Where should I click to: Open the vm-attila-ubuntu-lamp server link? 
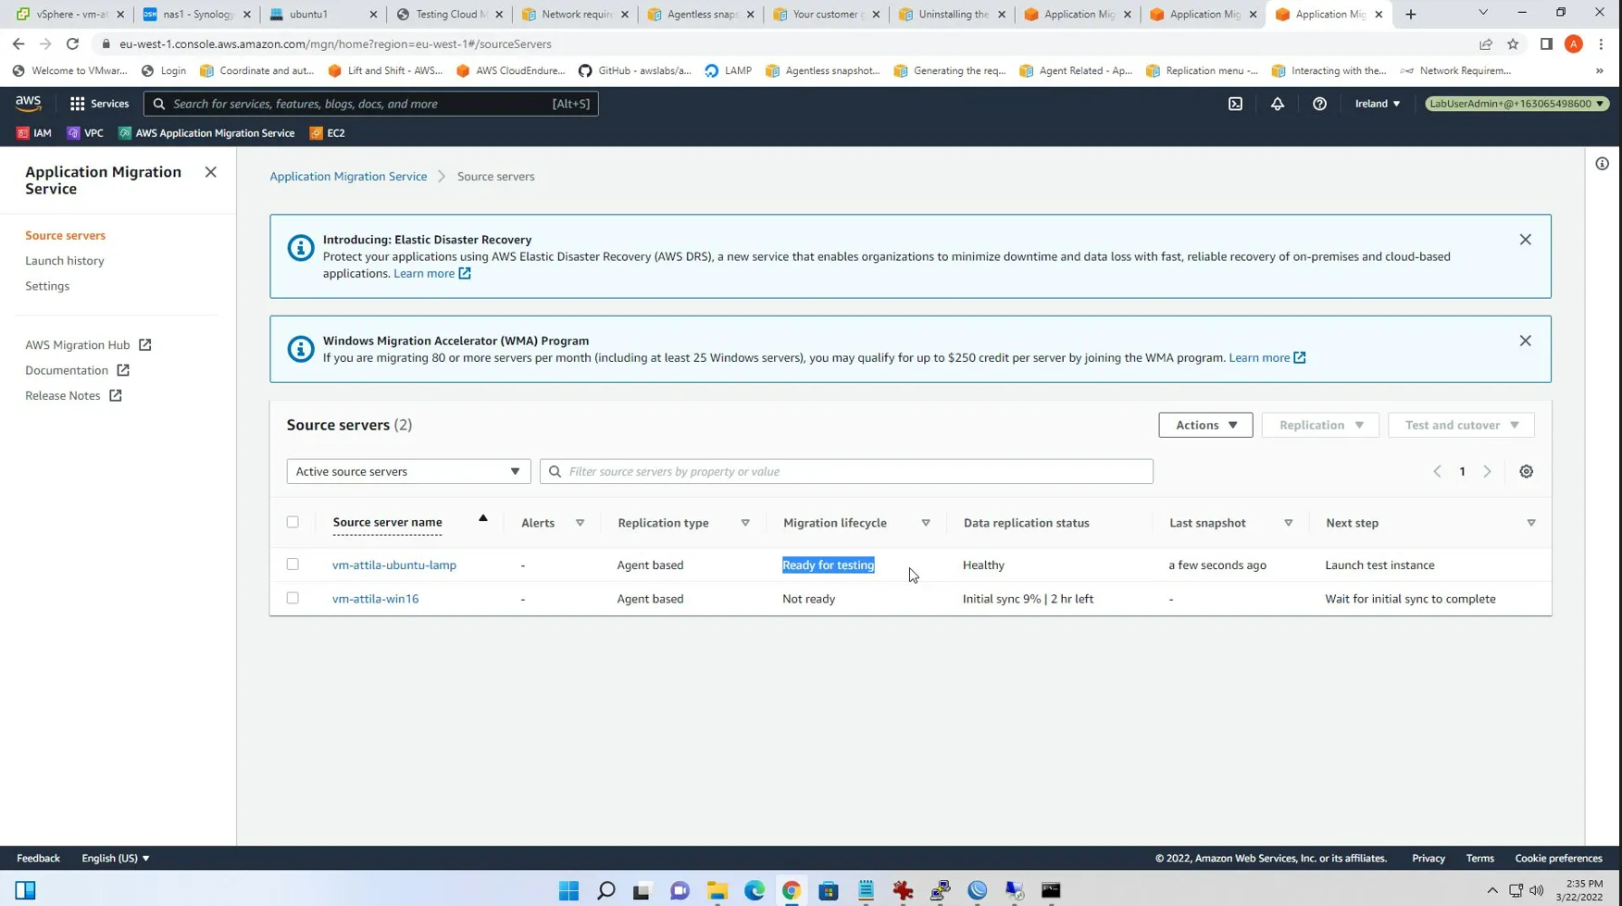click(x=394, y=565)
